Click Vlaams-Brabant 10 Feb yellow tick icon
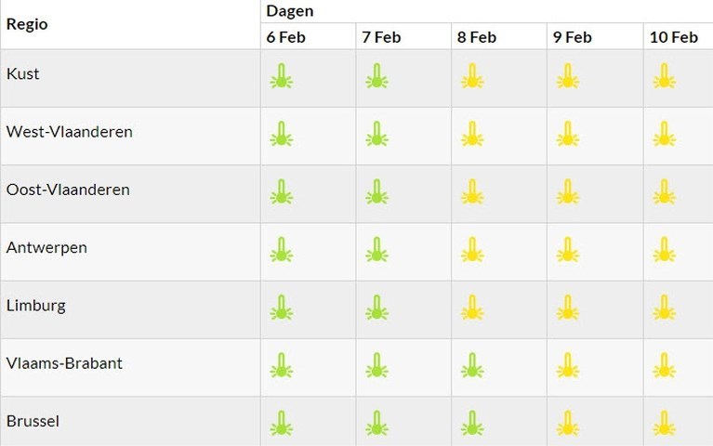713x446 pixels. click(x=665, y=365)
